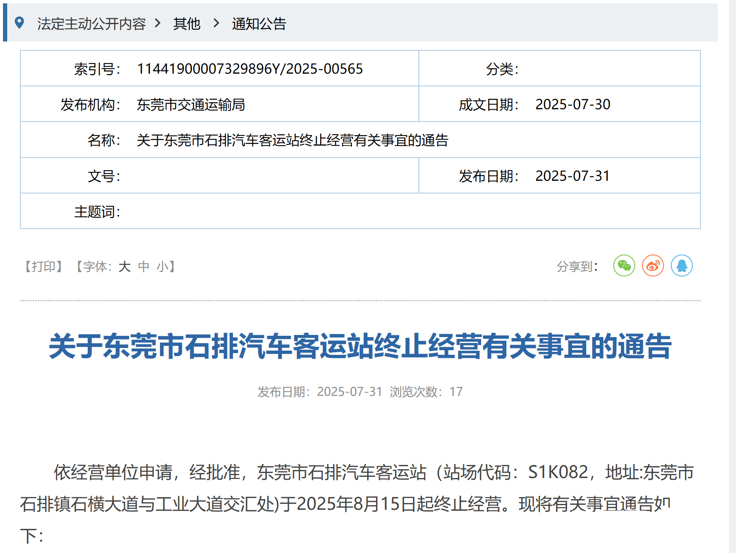Click publisher value 东莞市交通运输局

click(191, 105)
